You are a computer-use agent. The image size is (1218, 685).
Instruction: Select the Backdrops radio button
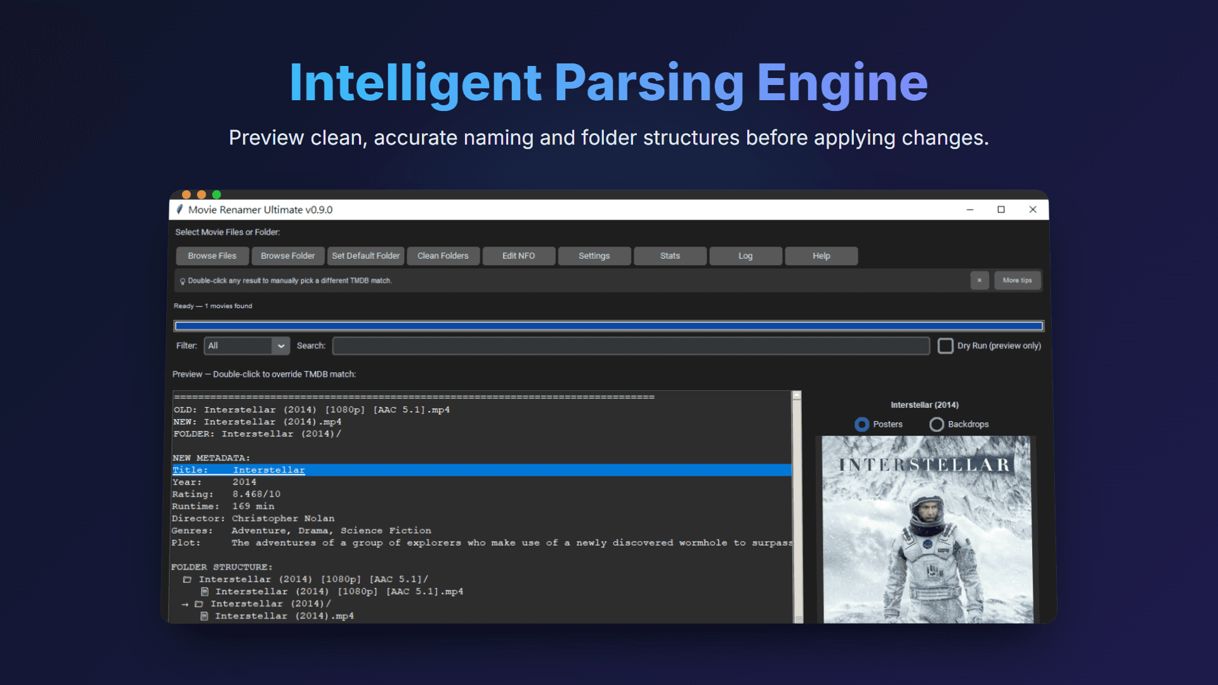pyautogui.click(x=937, y=424)
